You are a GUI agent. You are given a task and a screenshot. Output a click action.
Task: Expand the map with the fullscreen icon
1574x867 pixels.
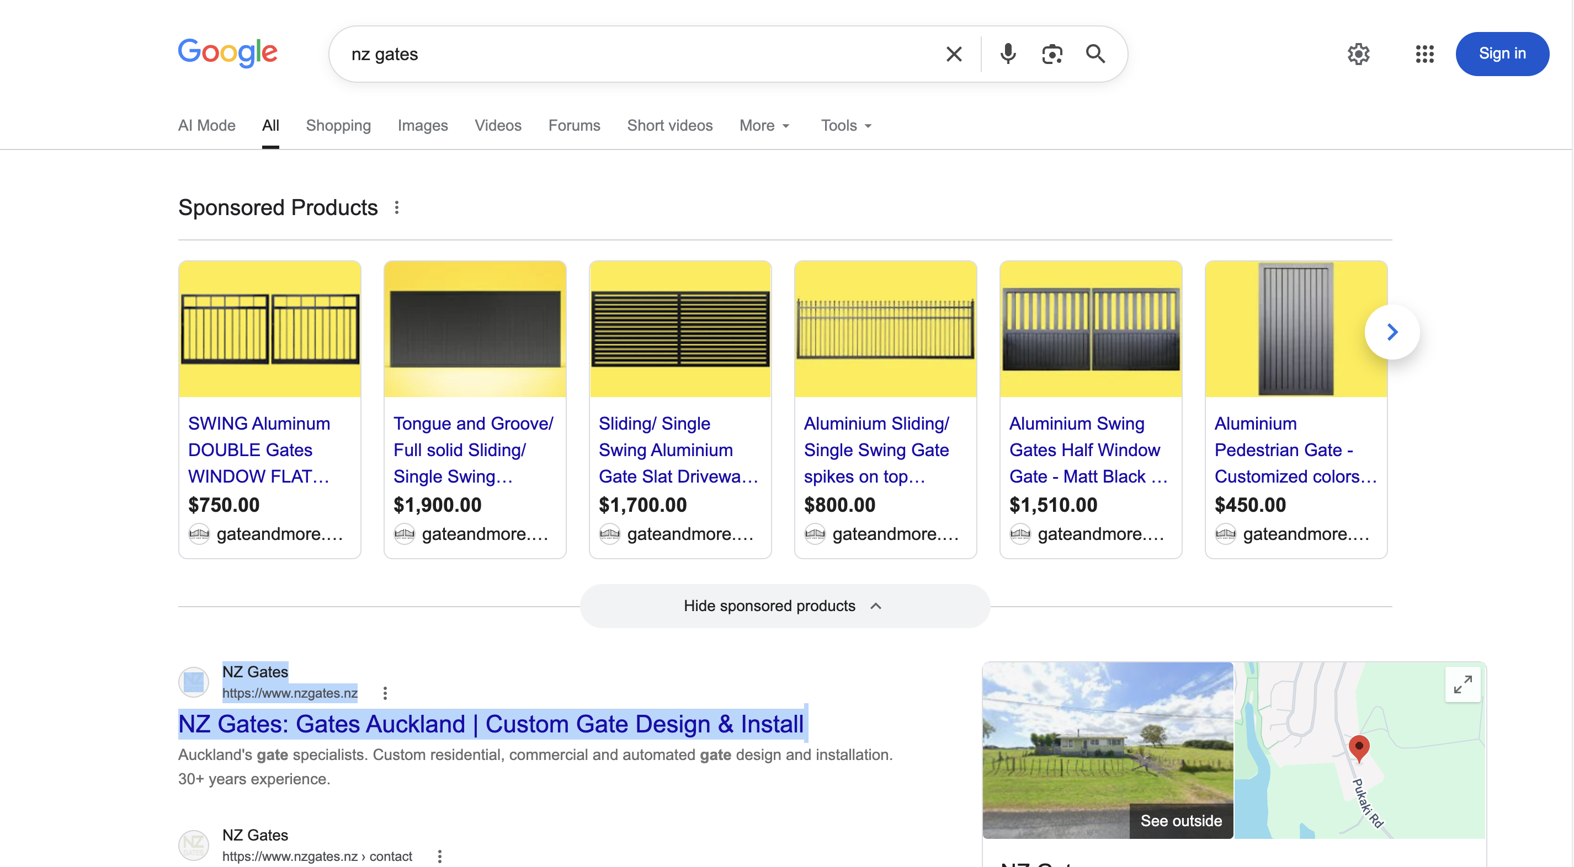1463,684
